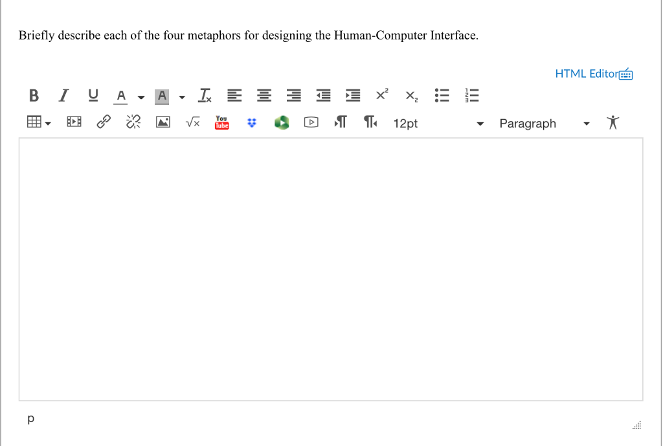Screen dimensions: 663x446
Task: Toggle underline formatting
Action: (93, 95)
